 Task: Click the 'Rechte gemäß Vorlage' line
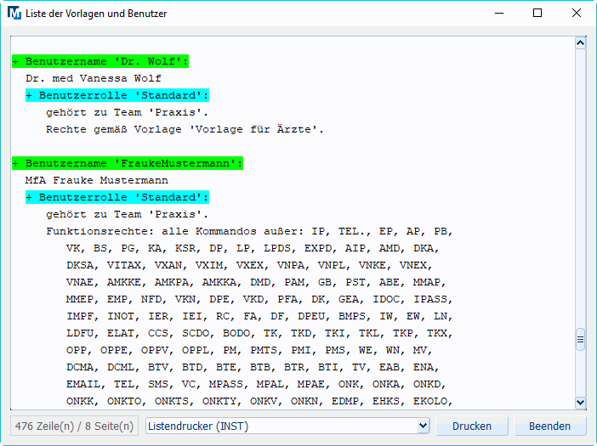tap(185, 129)
